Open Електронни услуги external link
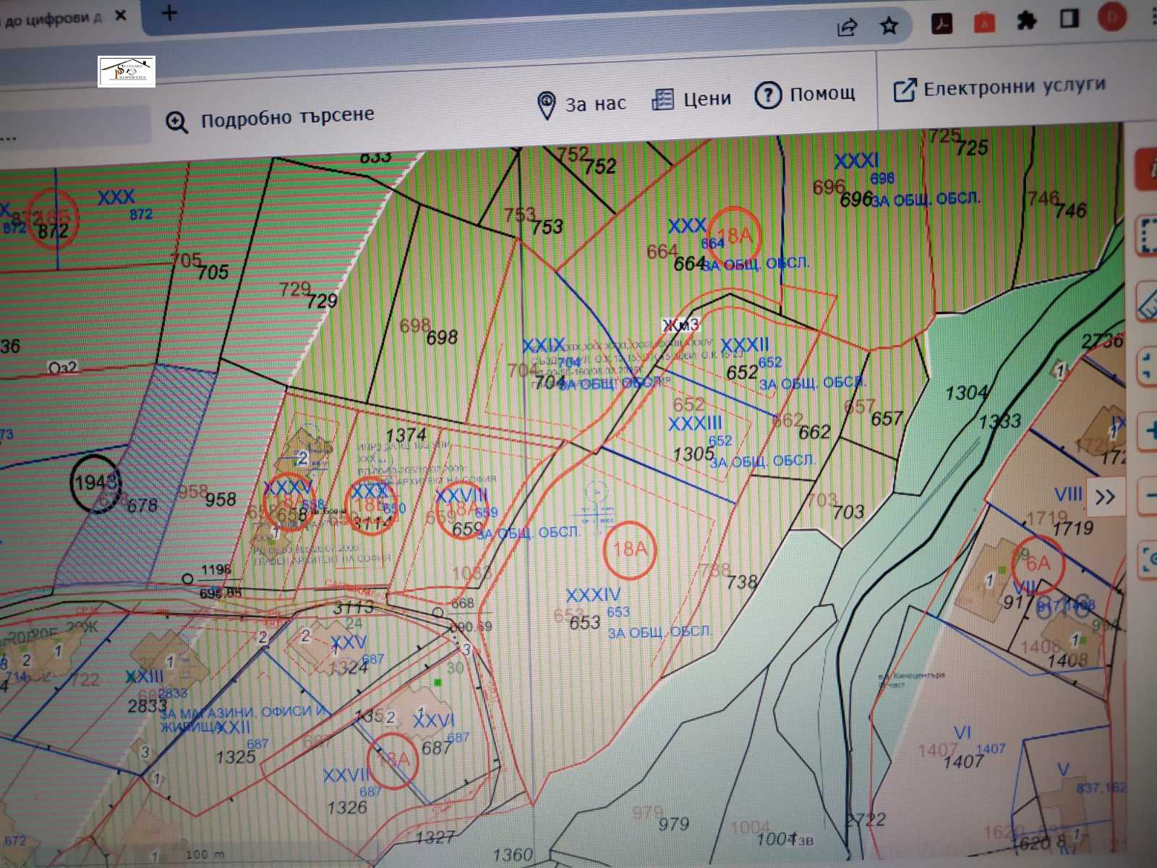 pyautogui.click(x=999, y=88)
